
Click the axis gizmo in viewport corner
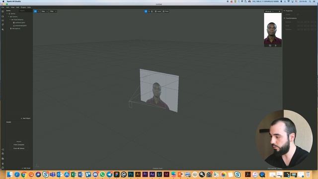37,166
